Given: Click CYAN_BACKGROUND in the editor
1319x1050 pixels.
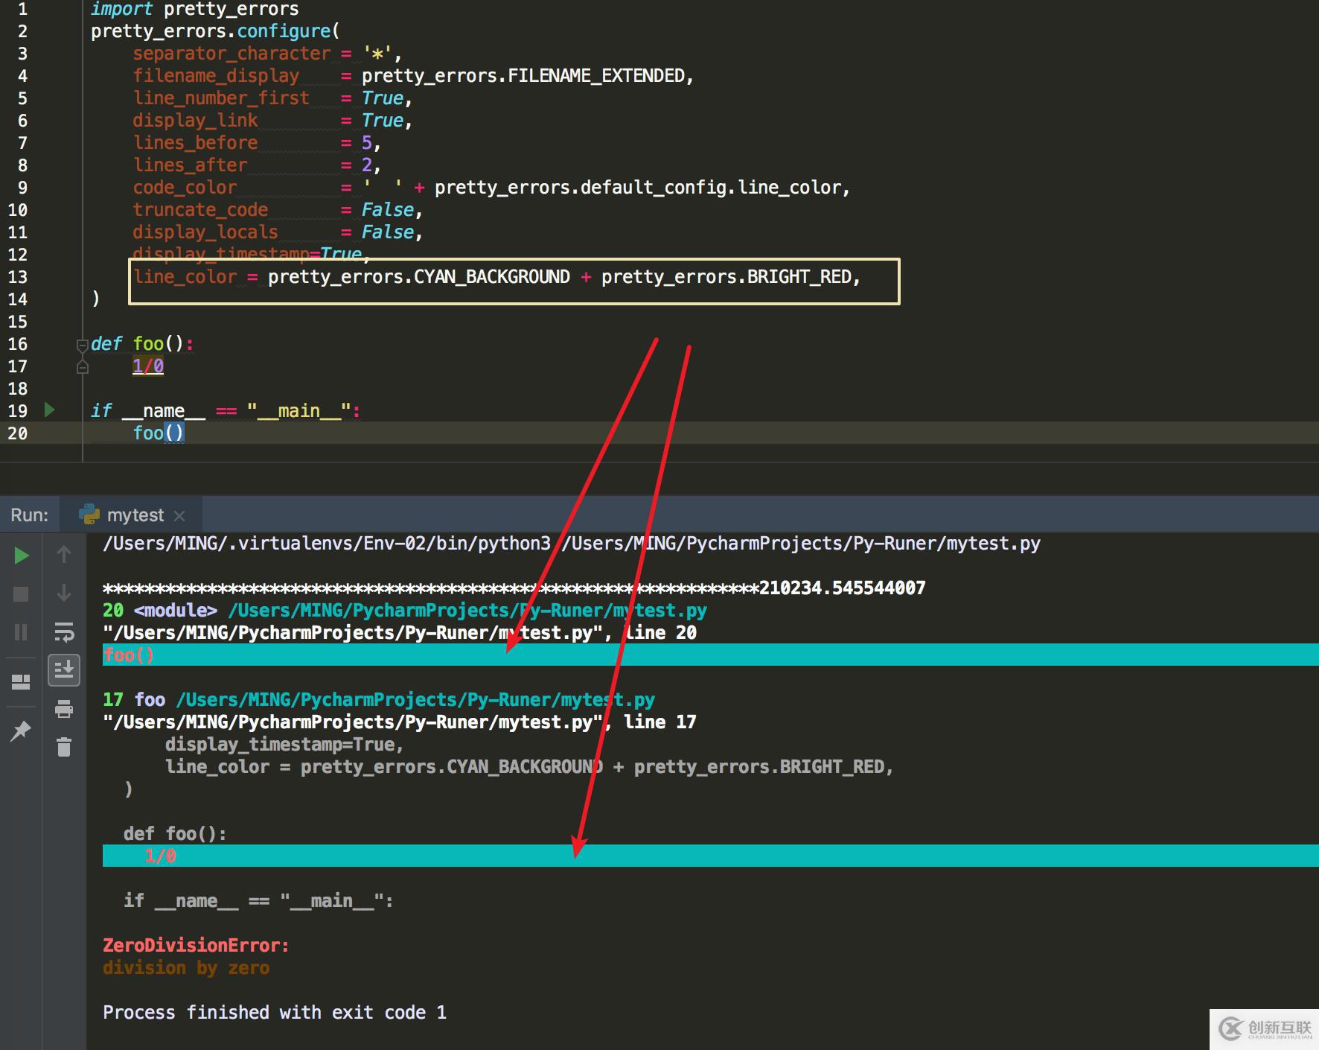Looking at the screenshot, I should (492, 277).
